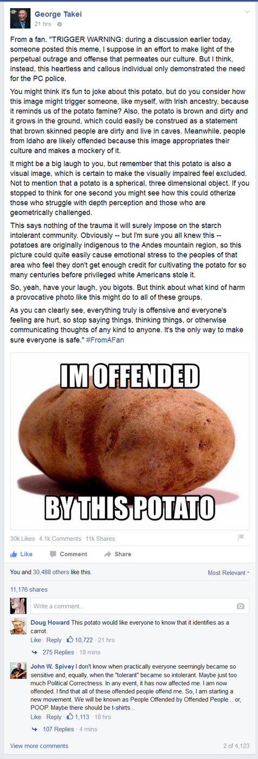The height and width of the screenshot is (759, 258).
Task: Open George Takei's profile name link
Action: coord(54,15)
